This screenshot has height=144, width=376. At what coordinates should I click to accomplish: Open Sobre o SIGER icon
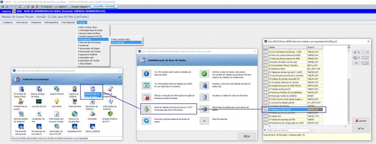93,126
